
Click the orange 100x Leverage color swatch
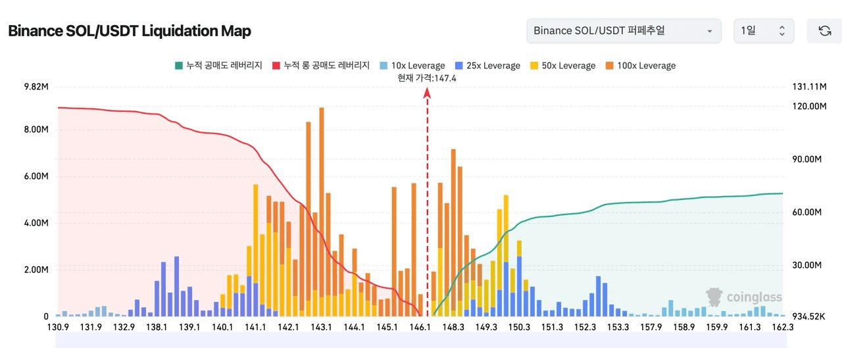pos(609,66)
